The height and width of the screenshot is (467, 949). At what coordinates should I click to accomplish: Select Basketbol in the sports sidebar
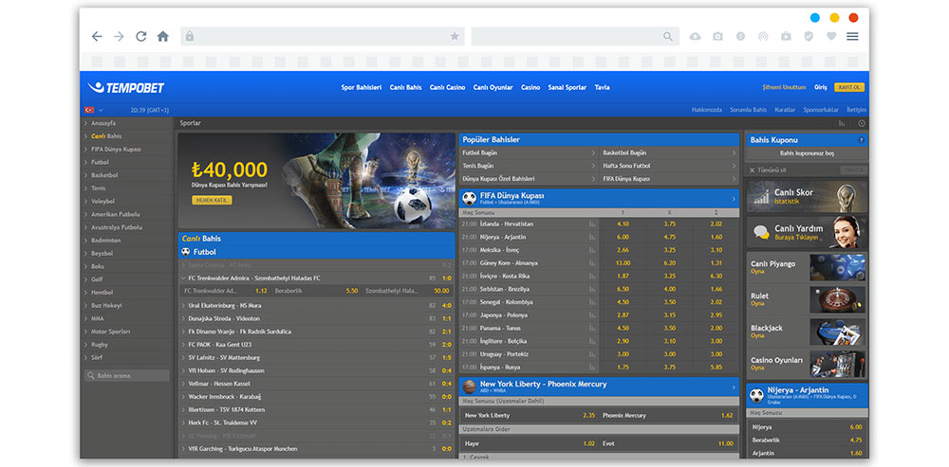(x=104, y=175)
